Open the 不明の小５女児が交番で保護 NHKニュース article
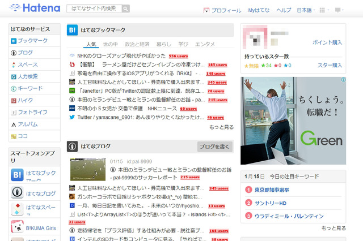The width and height of the screenshot is (363, 241). click(x=127, y=109)
